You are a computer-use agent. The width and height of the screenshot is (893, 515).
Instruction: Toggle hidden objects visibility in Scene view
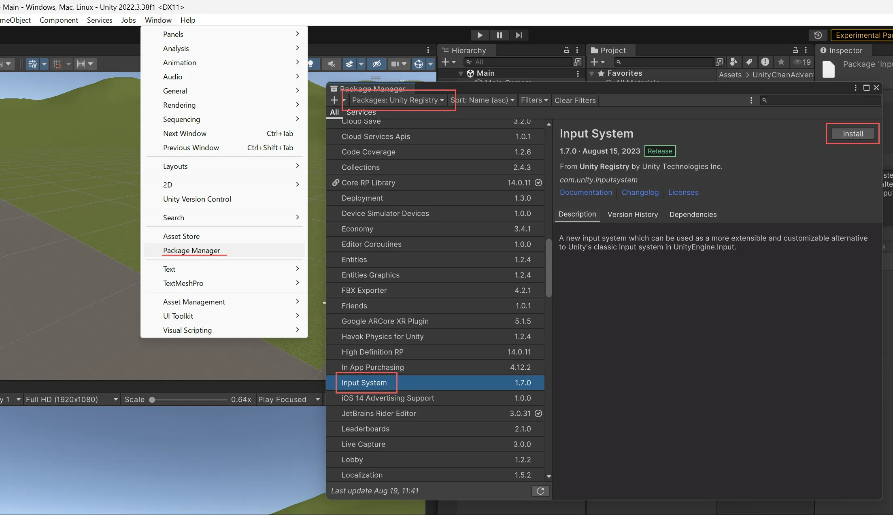coord(376,64)
